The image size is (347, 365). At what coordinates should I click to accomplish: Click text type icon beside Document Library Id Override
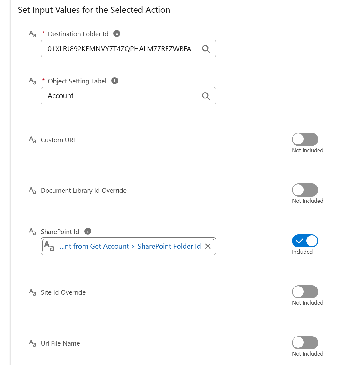click(33, 190)
